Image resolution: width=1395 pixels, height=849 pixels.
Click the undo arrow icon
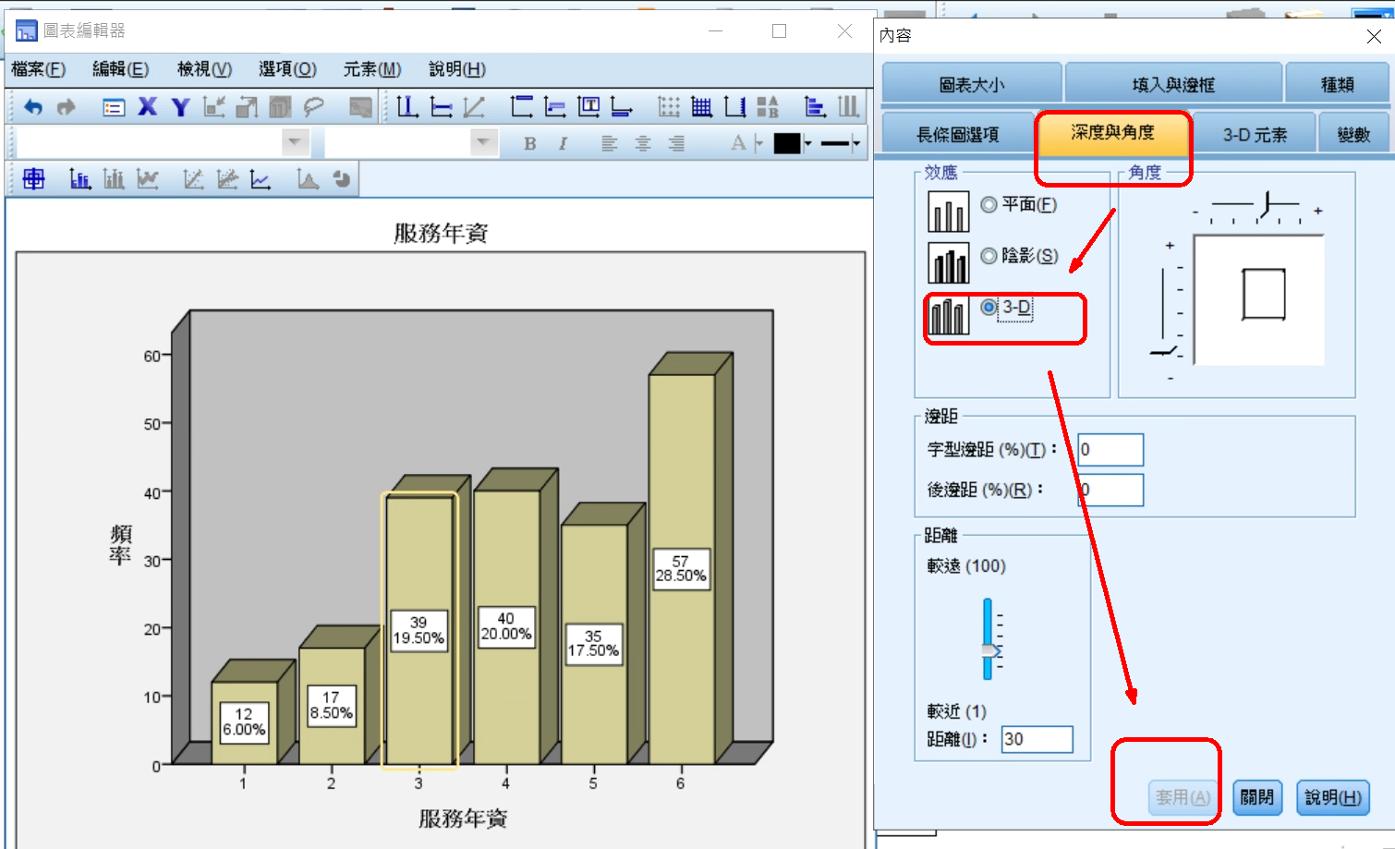point(33,107)
